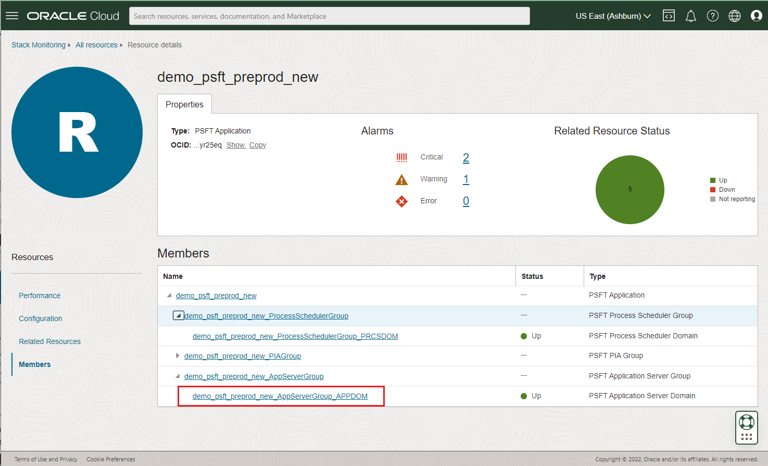Open the Cloud Shell developer console icon
768x466 pixels.
(x=669, y=15)
